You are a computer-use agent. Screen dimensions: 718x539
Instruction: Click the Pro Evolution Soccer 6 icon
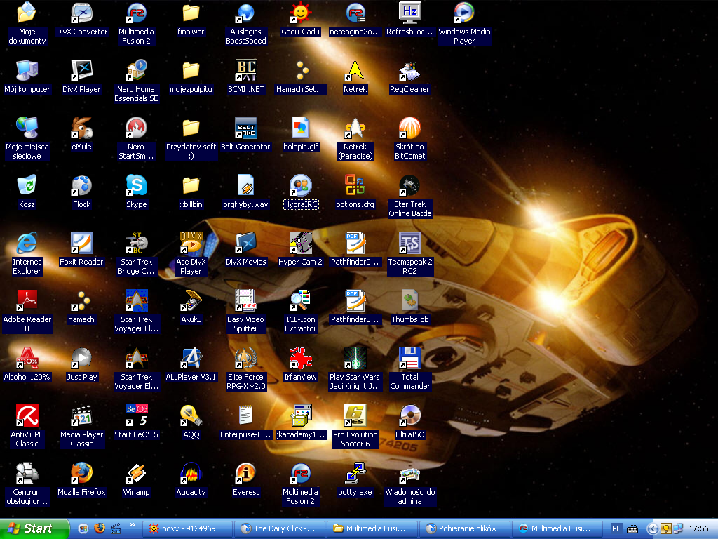[x=355, y=415]
